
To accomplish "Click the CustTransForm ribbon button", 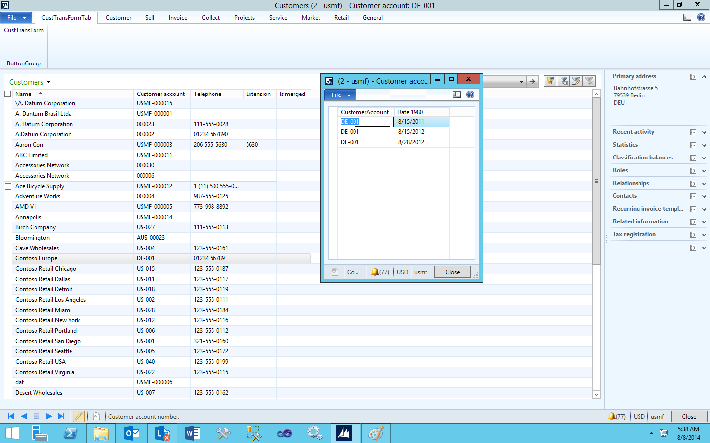I will [24, 30].
